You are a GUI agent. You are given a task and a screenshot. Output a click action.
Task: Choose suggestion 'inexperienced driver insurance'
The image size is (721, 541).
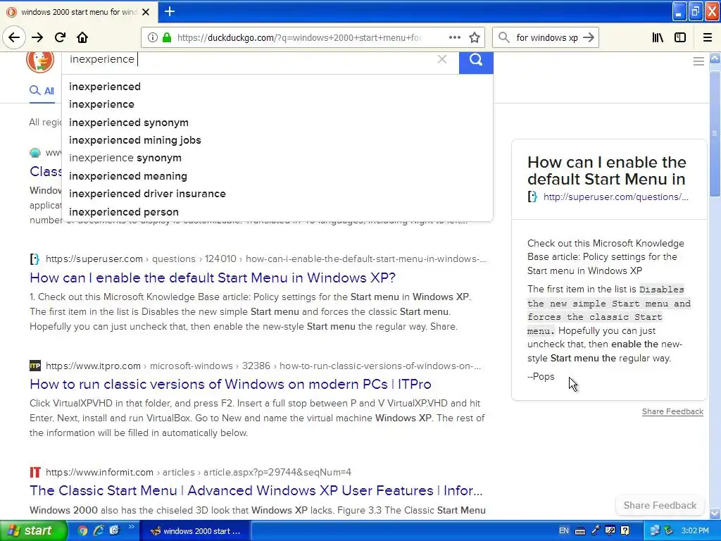click(x=277, y=194)
